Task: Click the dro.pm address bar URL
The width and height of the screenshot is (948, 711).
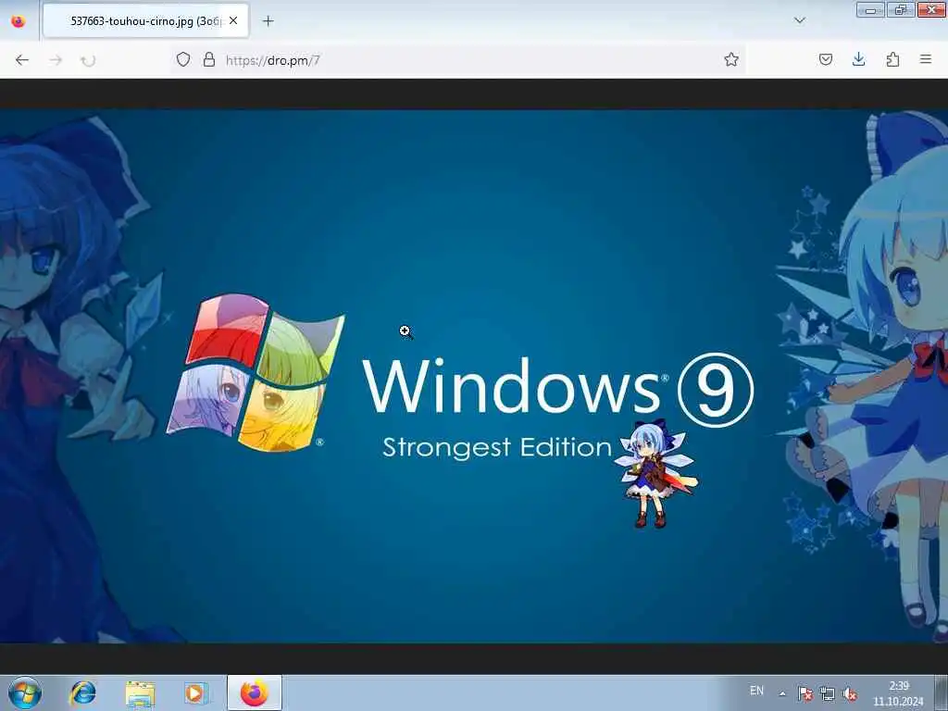Action: pos(273,60)
